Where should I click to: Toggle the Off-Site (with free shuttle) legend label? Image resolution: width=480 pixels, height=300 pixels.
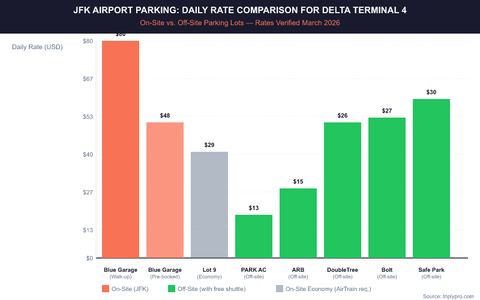click(208, 289)
